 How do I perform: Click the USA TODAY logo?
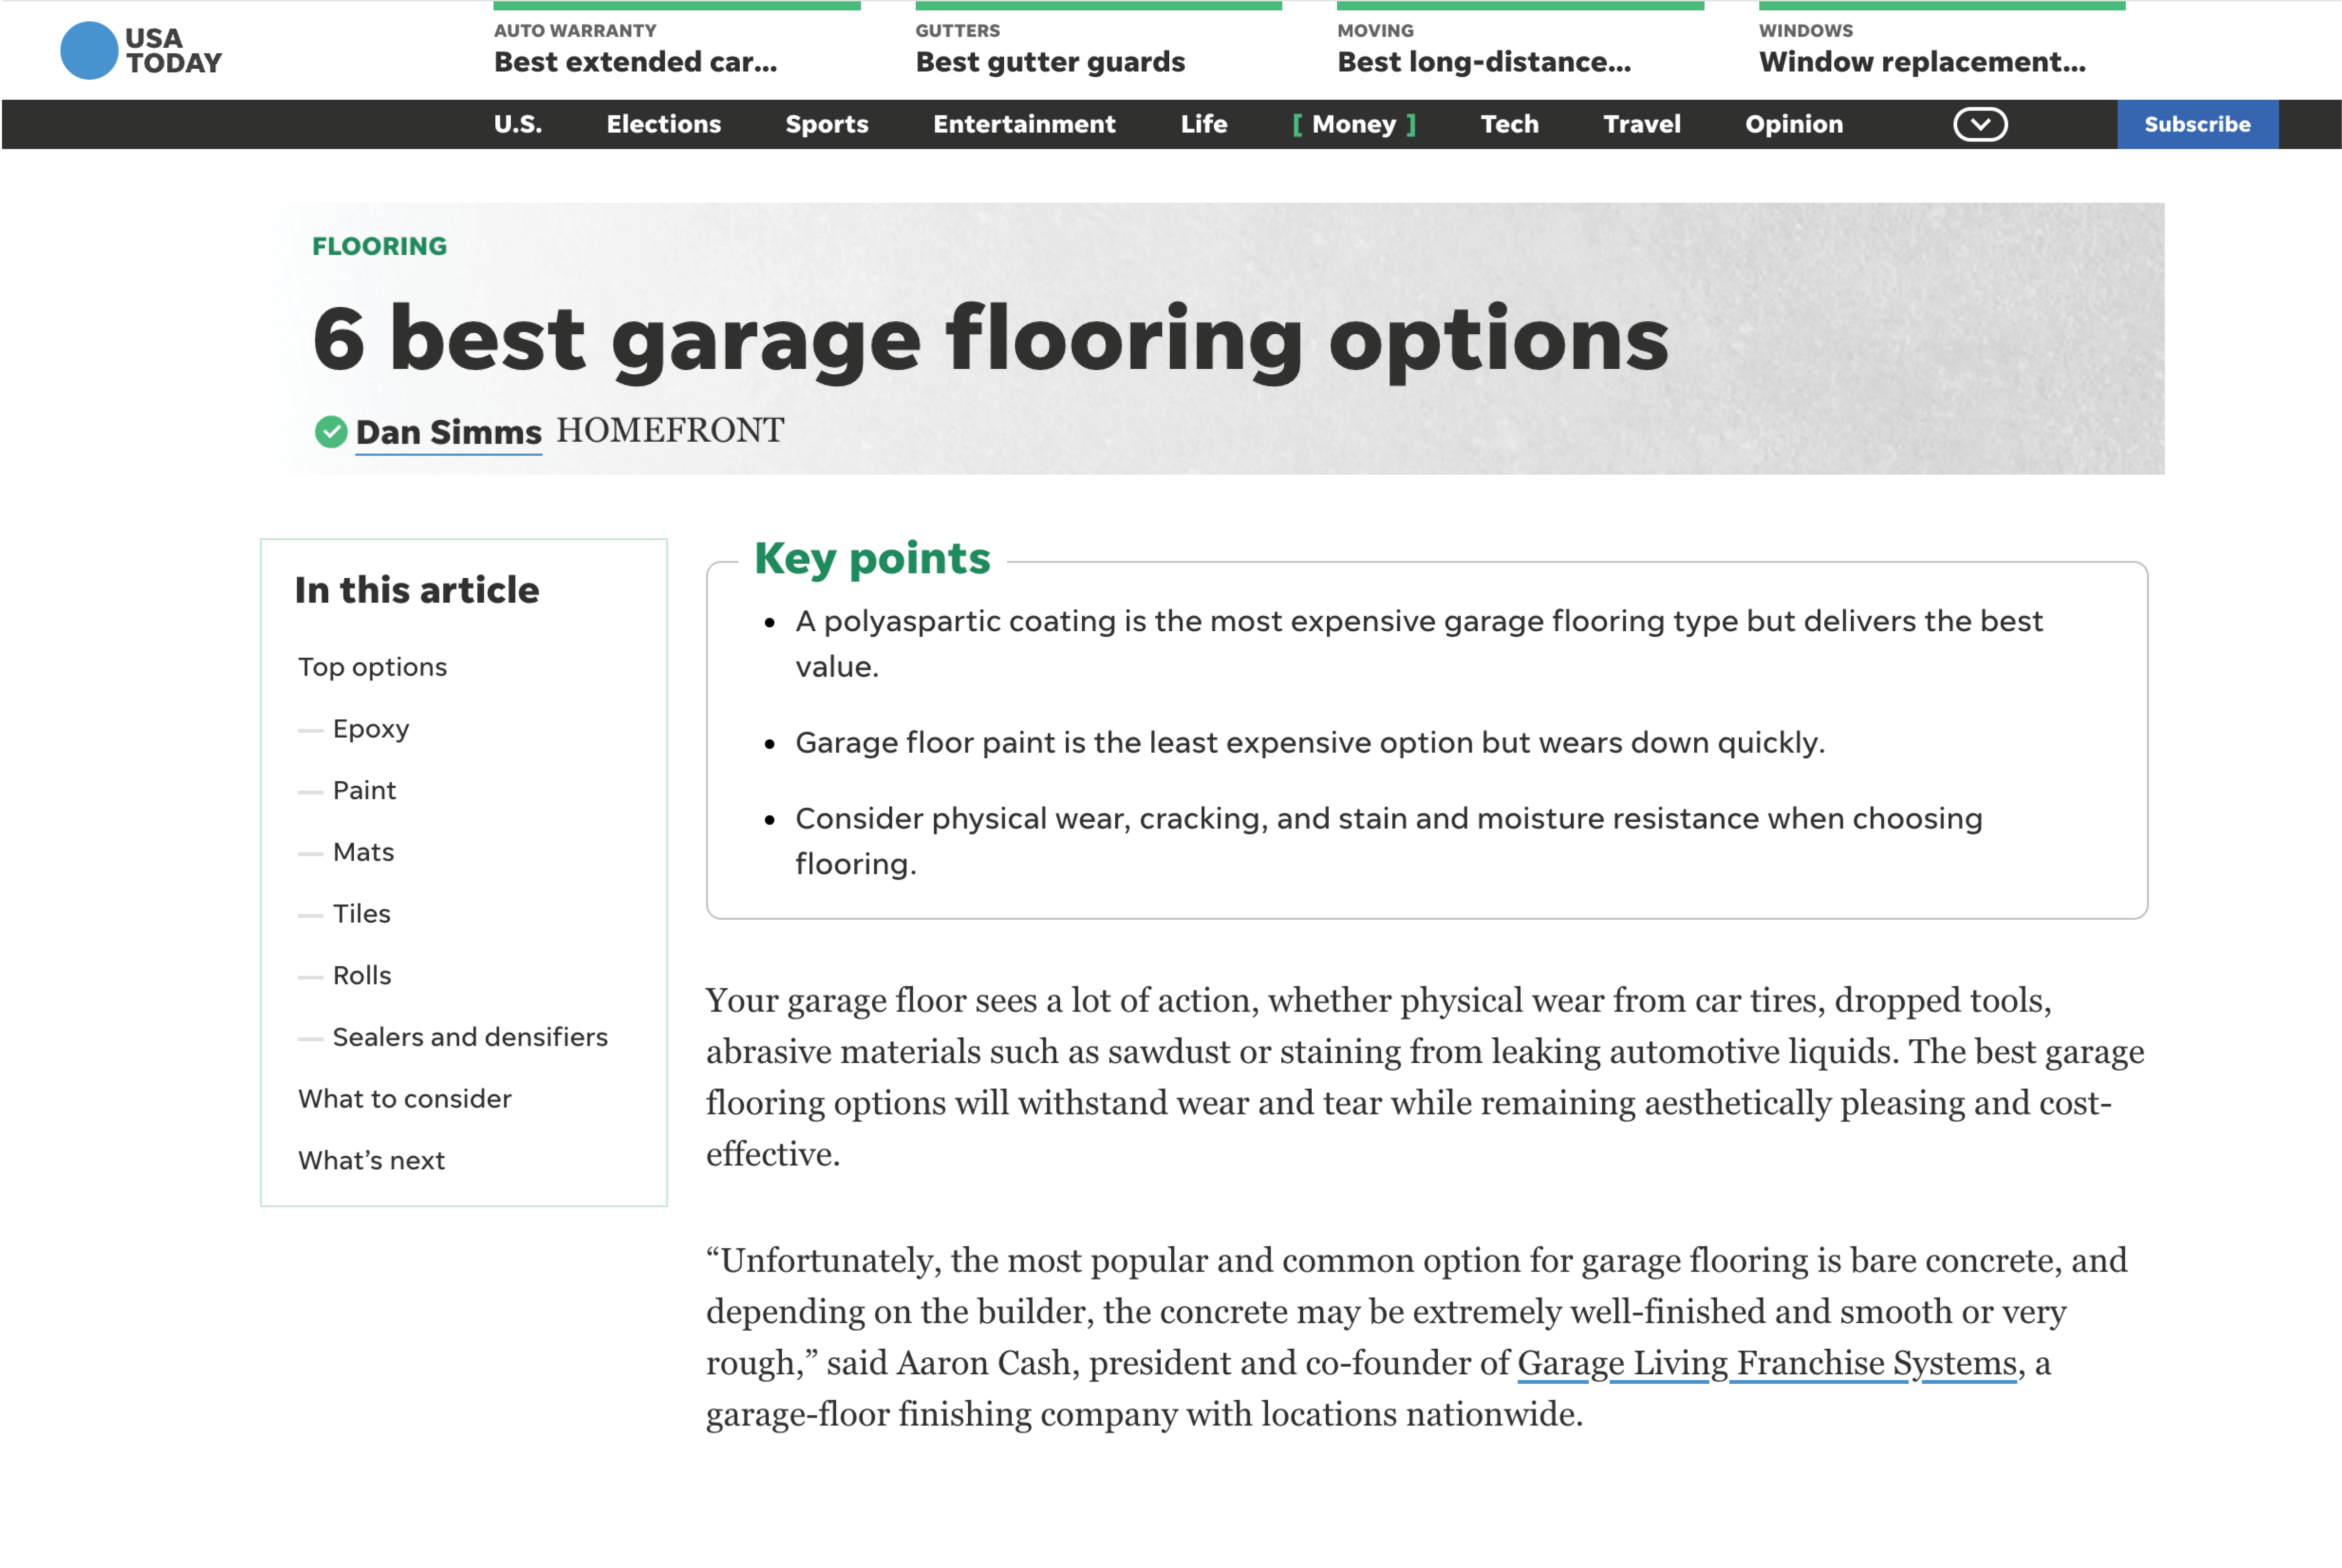(x=141, y=50)
